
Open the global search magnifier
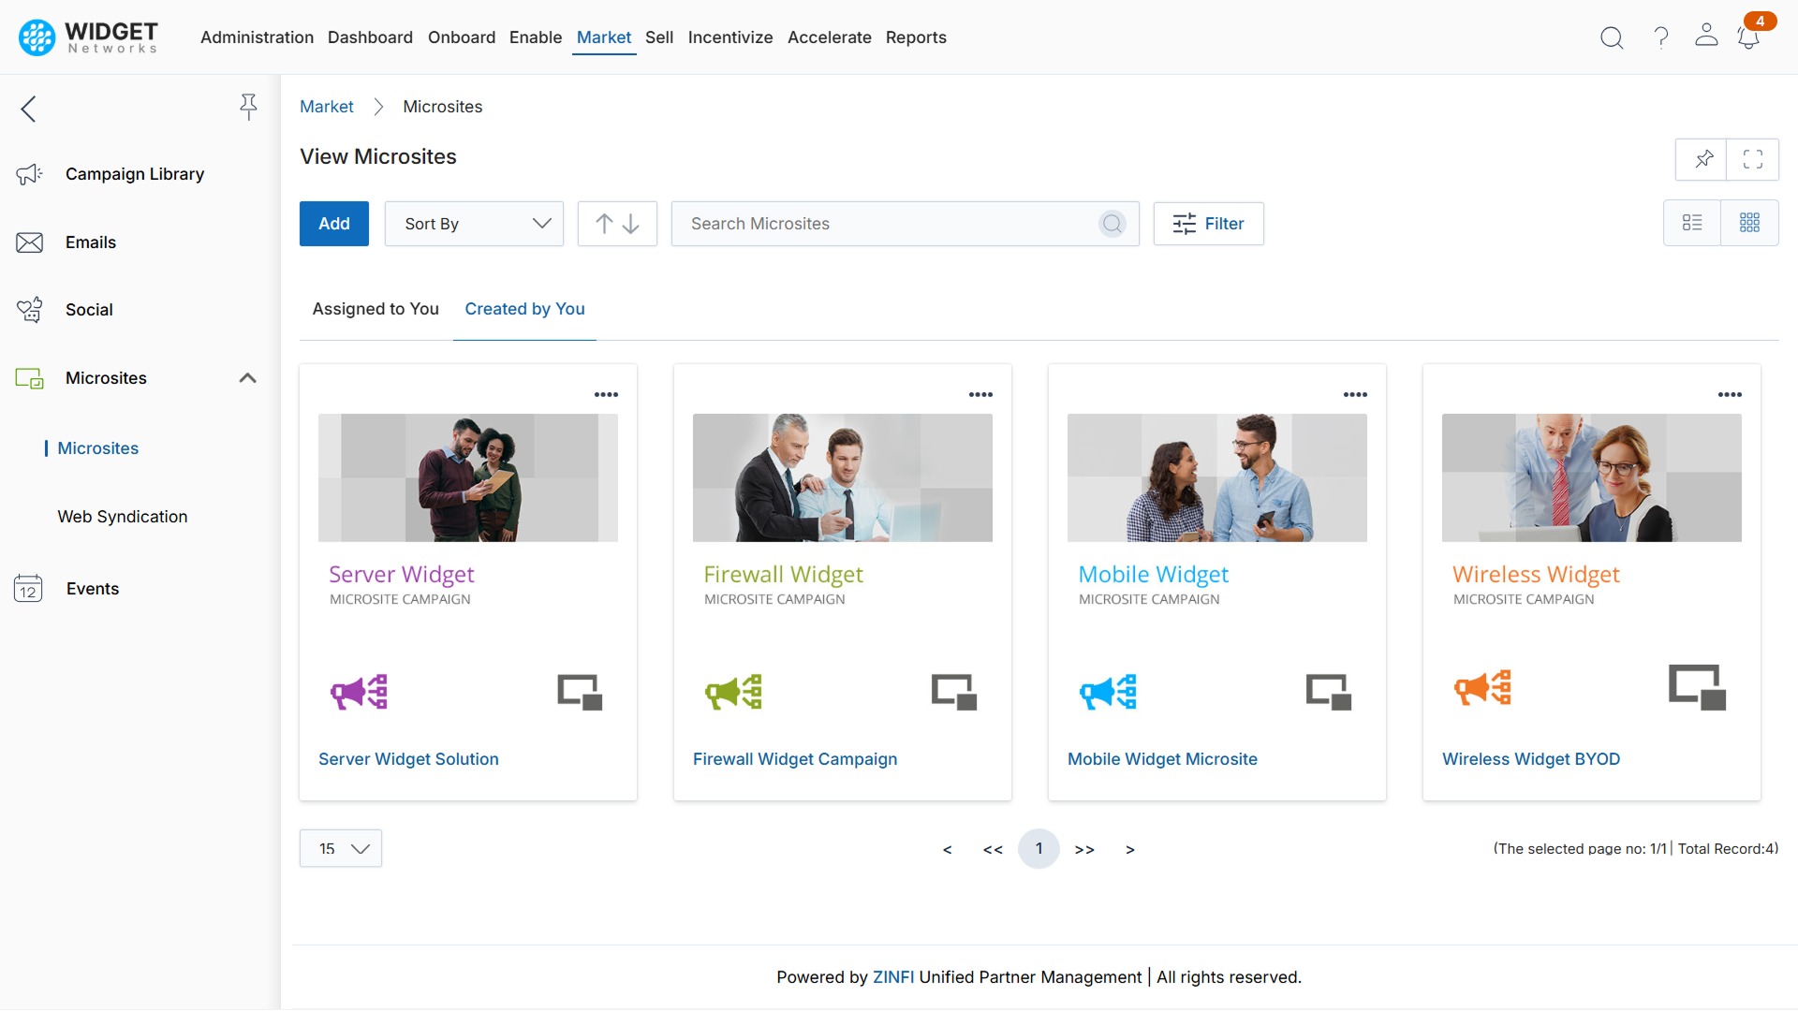[x=1612, y=37]
